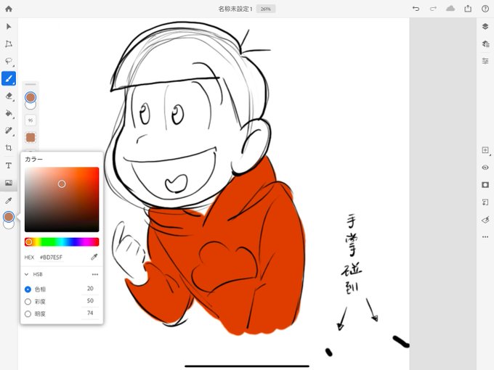Select the Transform tool
The image size is (494, 370).
click(x=9, y=44)
